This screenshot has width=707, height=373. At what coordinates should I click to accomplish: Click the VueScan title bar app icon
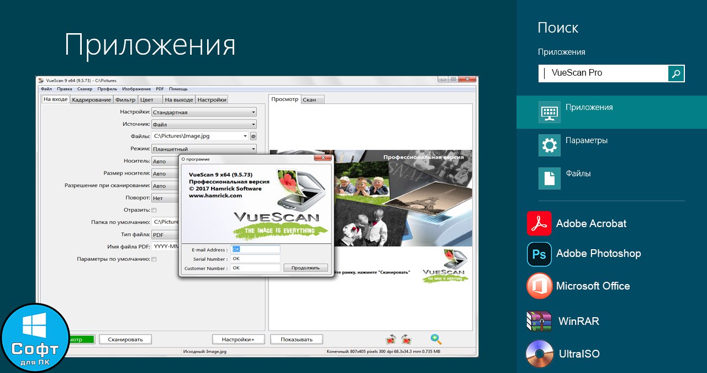41,80
